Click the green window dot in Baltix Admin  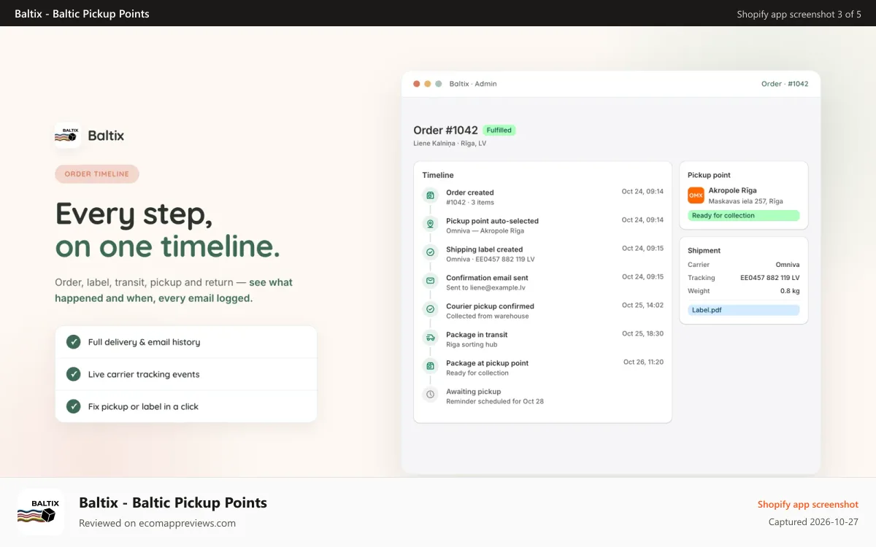(439, 84)
